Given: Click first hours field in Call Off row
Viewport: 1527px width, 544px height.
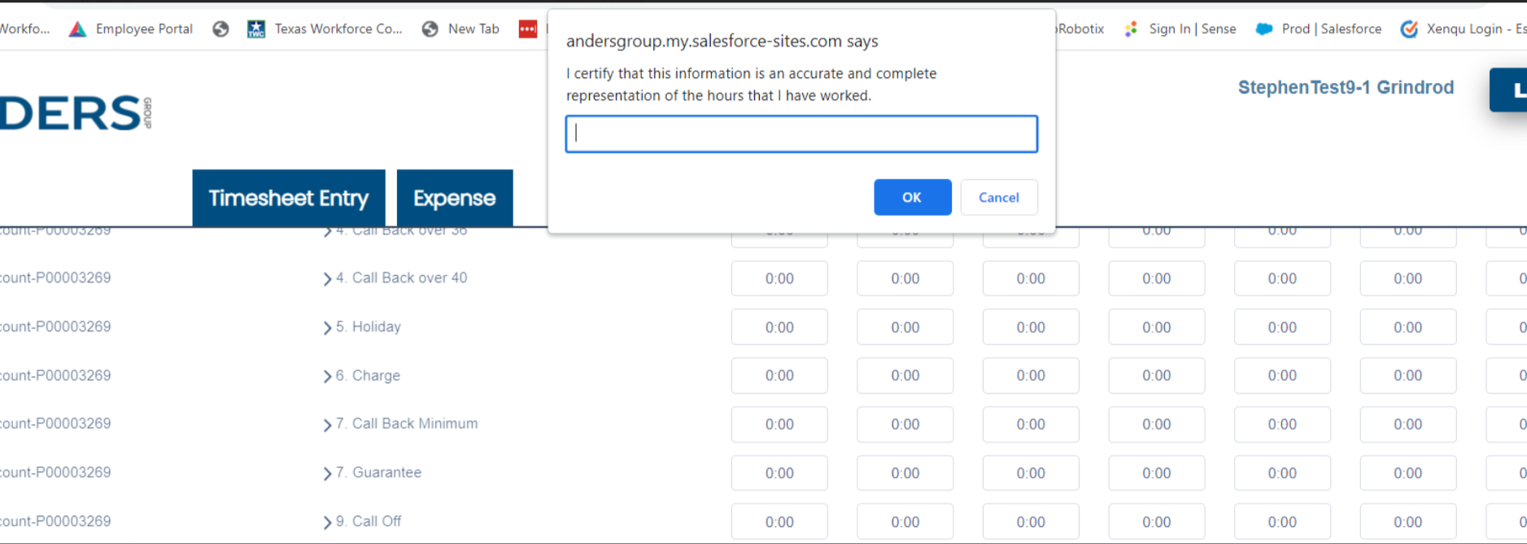Looking at the screenshot, I should (779, 522).
